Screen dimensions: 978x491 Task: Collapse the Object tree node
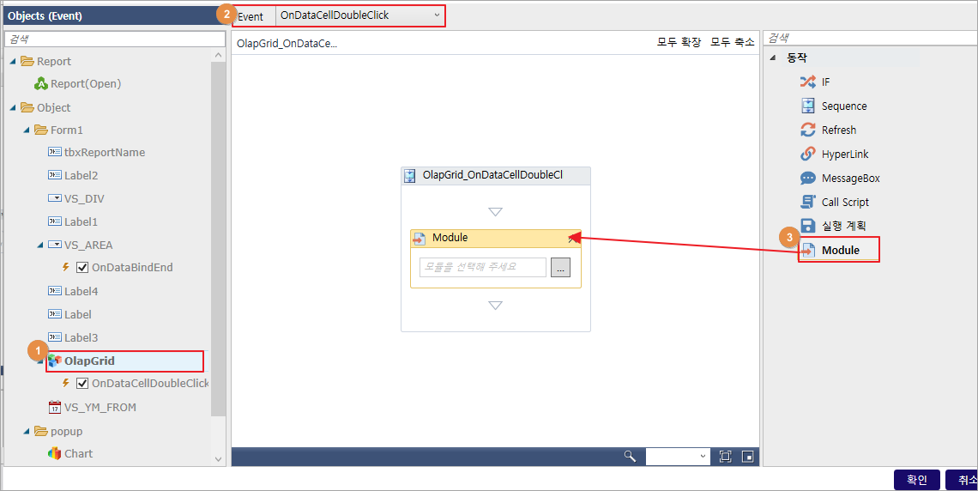(13, 107)
